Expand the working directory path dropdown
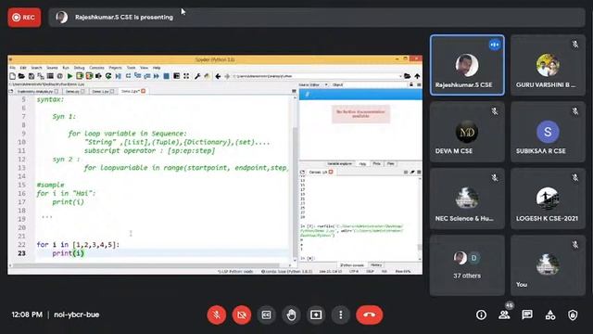 pyautogui.click(x=400, y=76)
